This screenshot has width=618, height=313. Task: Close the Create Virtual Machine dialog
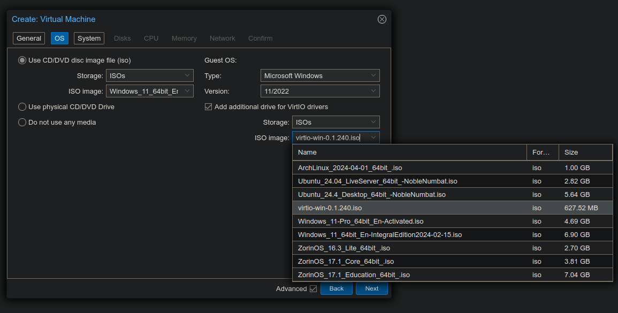click(382, 19)
